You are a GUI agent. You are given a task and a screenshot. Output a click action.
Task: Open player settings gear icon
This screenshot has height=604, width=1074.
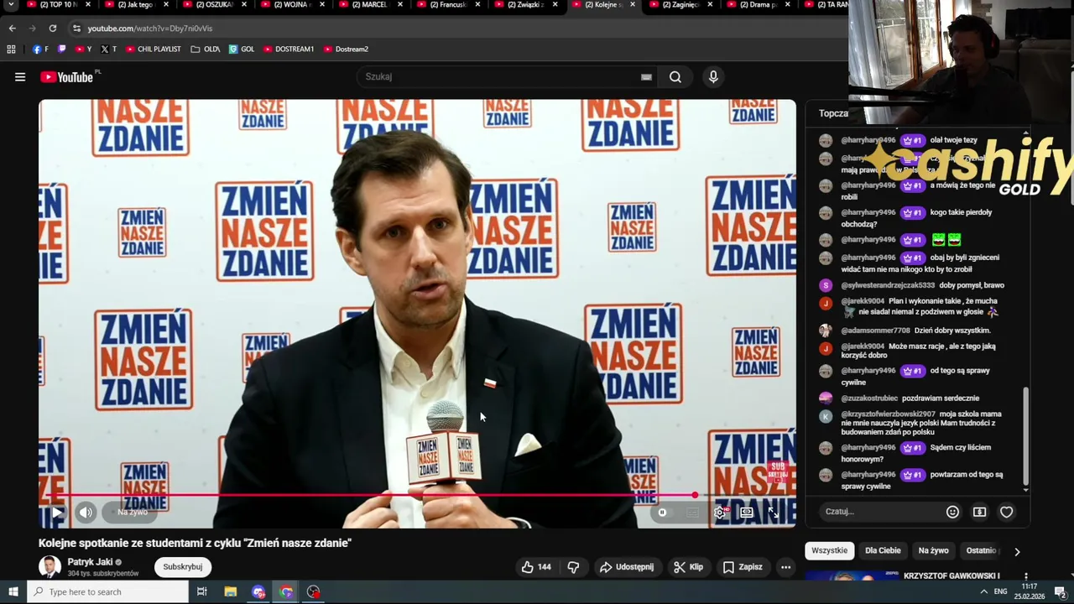pyautogui.click(x=720, y=512)
